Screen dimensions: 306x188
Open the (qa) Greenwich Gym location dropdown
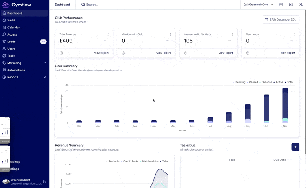258,5
